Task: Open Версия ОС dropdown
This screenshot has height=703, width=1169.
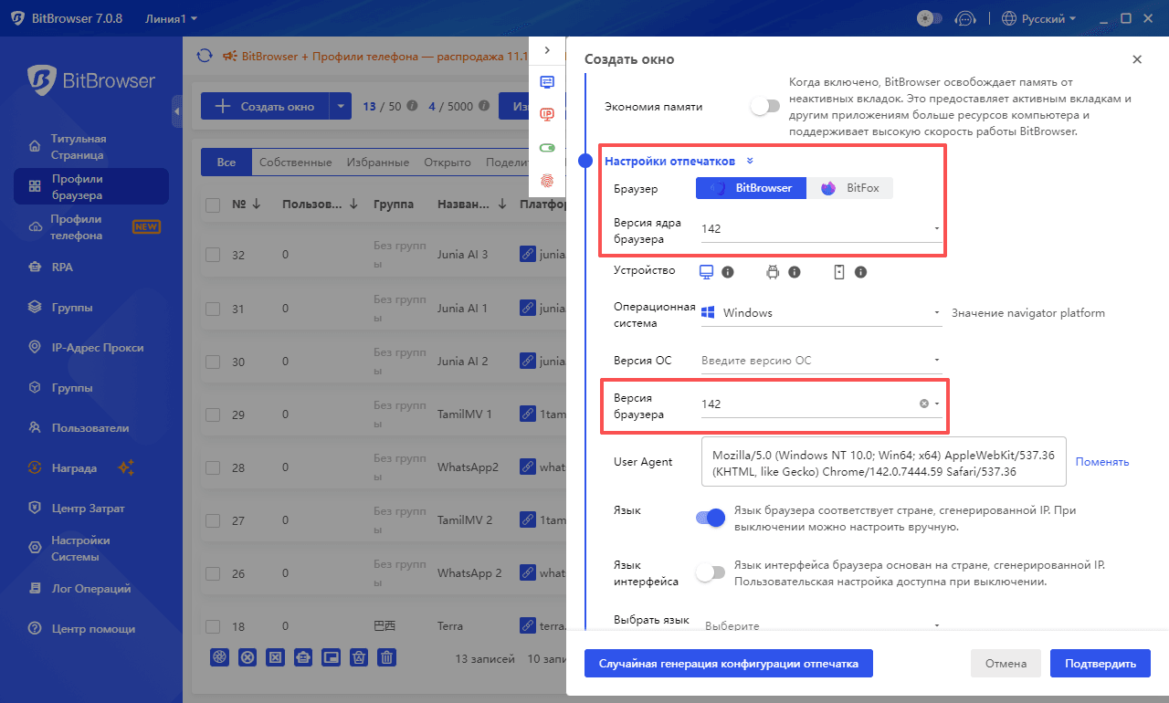Action: 820,360
